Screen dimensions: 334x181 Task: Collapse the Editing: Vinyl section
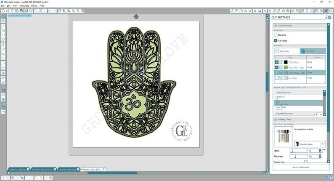pos(276,120)
